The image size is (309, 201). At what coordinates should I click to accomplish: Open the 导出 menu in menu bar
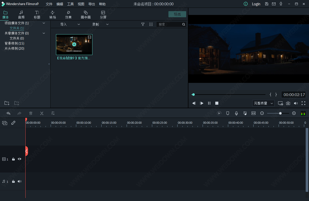pyautogui.click(x=92, y=4)
